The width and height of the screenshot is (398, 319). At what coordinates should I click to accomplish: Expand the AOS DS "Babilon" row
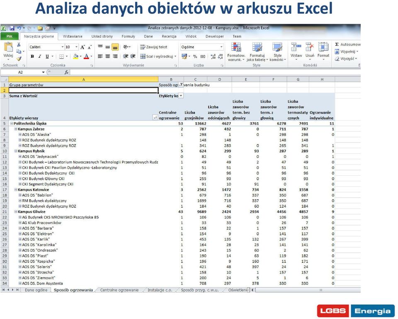click(x=20, y=195)
